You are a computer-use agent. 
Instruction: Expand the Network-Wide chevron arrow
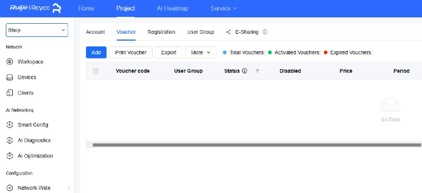click(x=69, y=188)
